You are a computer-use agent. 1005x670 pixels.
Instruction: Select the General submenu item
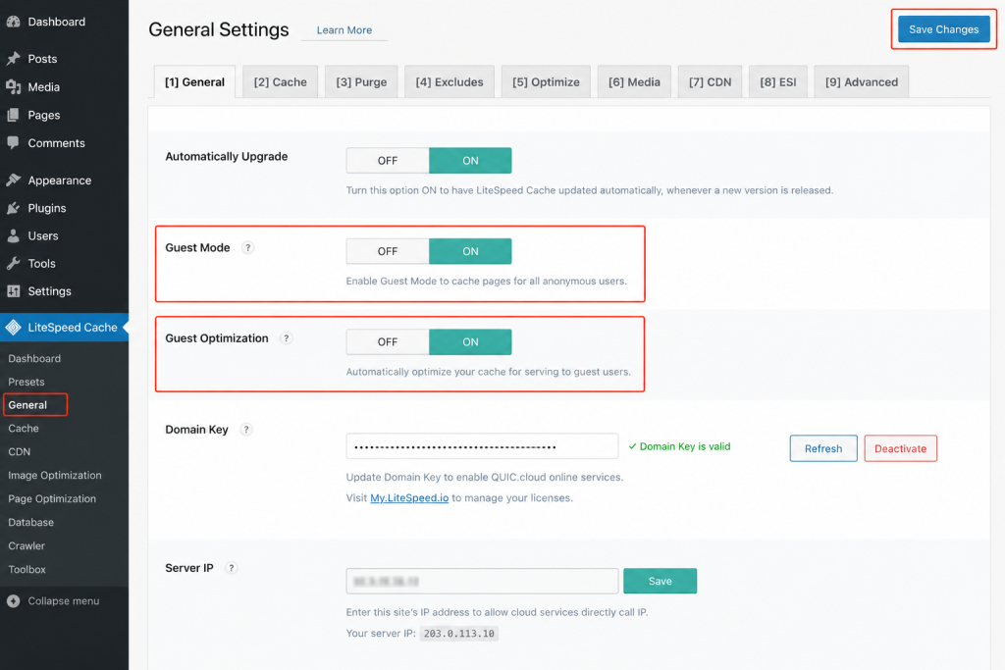click(x=27, y=405)
